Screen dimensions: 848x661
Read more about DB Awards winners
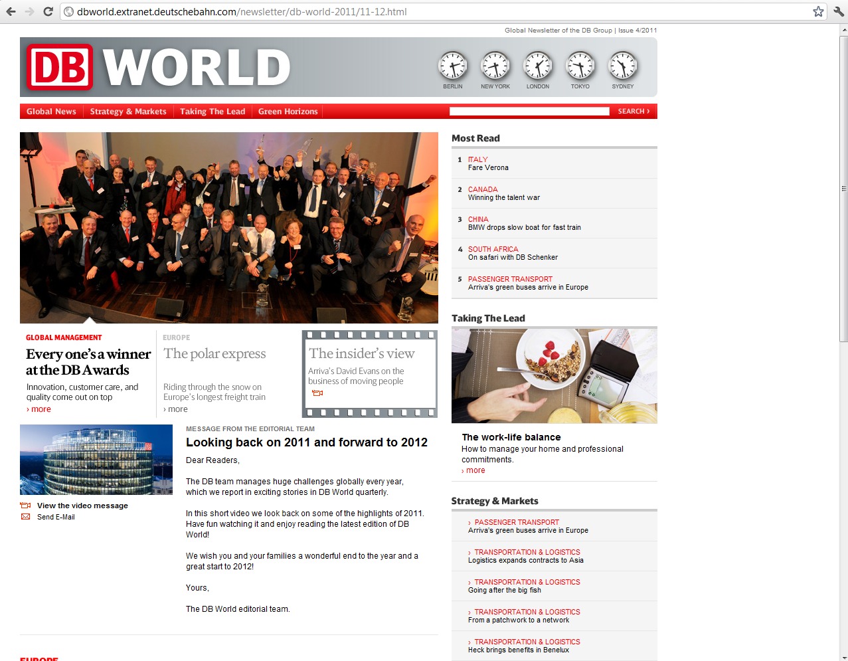click(x=41, y=409)
